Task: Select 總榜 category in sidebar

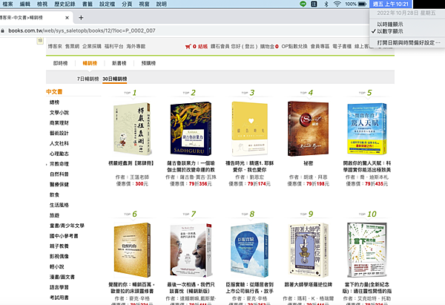Action: (x=54, y=102)
